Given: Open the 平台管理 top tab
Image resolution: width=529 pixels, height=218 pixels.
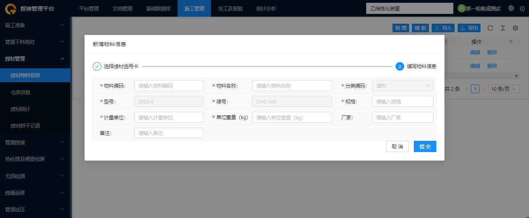Looking at the screenshot, I should click(x=89, y=9).
